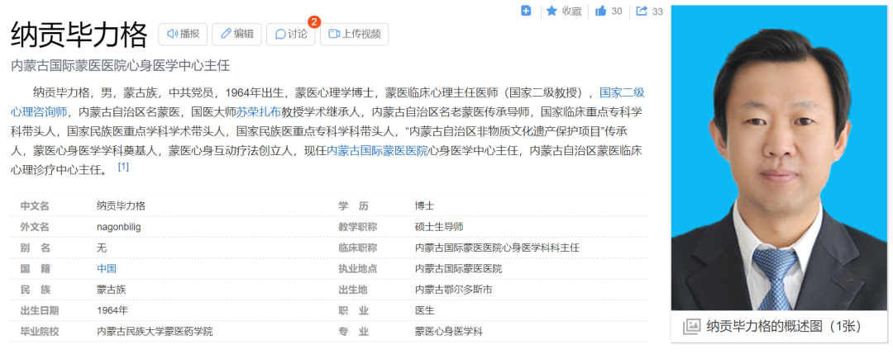Click 内蒙古国际蒙医医院心身医学科科主任 cell
The width and height of the screenshot is (893, 354).
497,248
